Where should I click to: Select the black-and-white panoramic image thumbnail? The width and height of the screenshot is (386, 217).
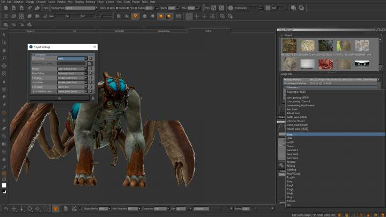pos(362,64)
